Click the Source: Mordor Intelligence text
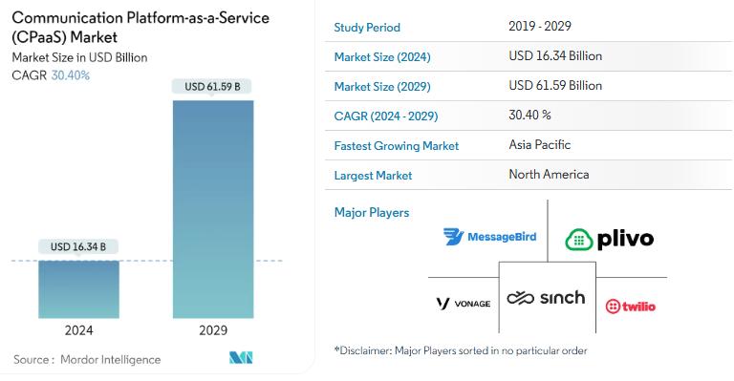Image resolution: width=734 pixels, height=381 pixels. (x=87, y=359)
